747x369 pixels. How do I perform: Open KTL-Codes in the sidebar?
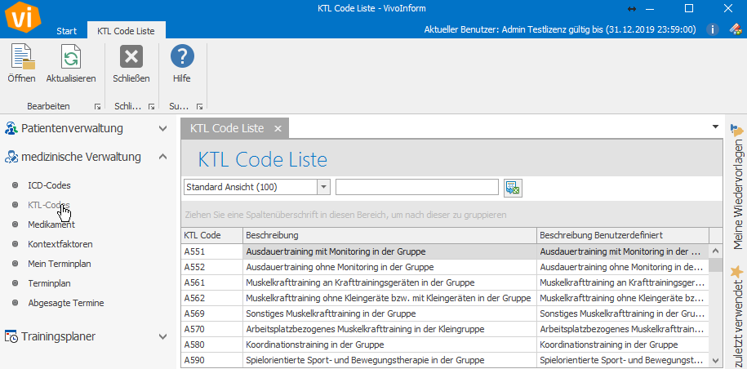click(49, 205)
